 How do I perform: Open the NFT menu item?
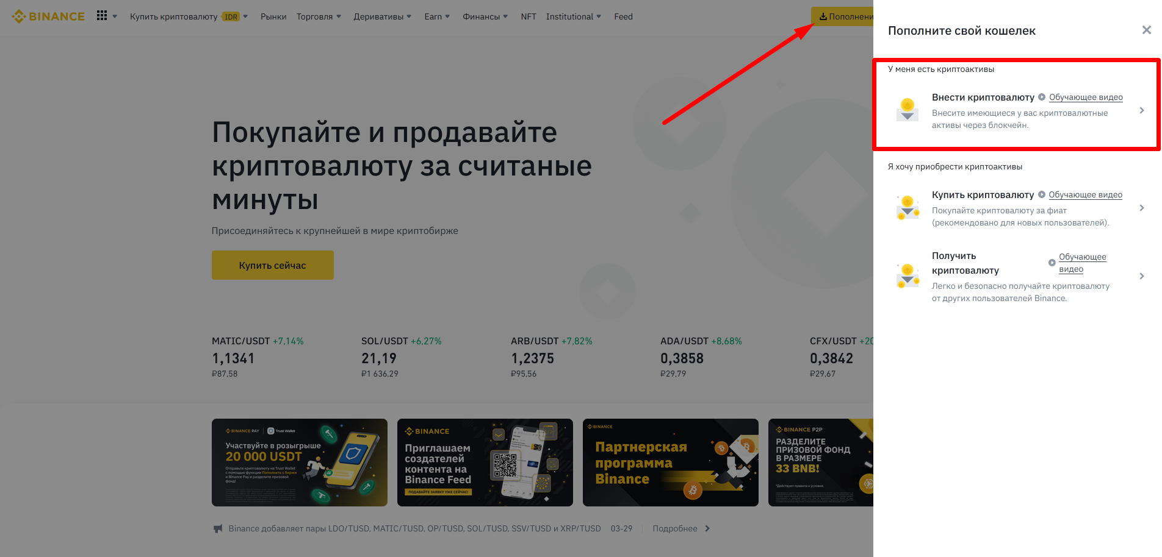click(x=529, y=16)
